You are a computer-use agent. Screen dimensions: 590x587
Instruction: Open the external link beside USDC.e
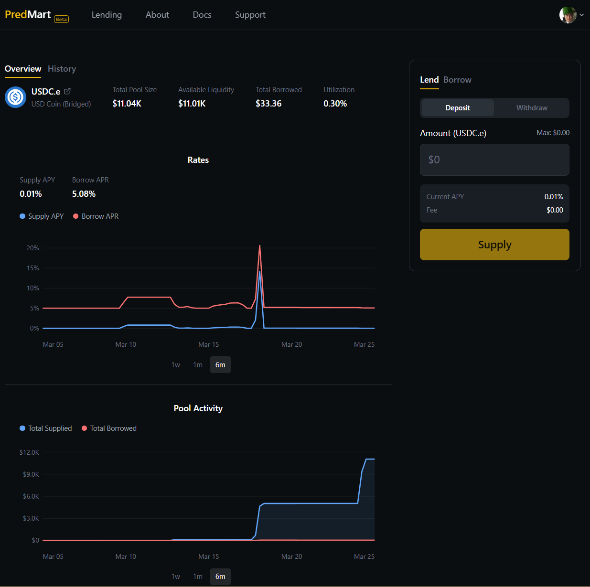[x=67, y=91]
